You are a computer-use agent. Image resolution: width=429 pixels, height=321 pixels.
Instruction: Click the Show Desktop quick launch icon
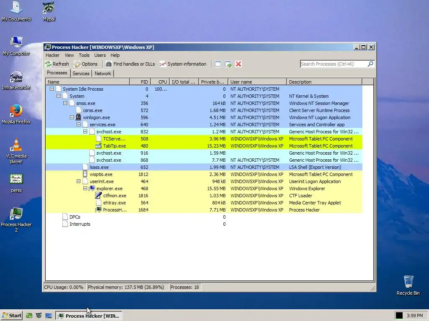pyautogui.click(x=49, y=316)
